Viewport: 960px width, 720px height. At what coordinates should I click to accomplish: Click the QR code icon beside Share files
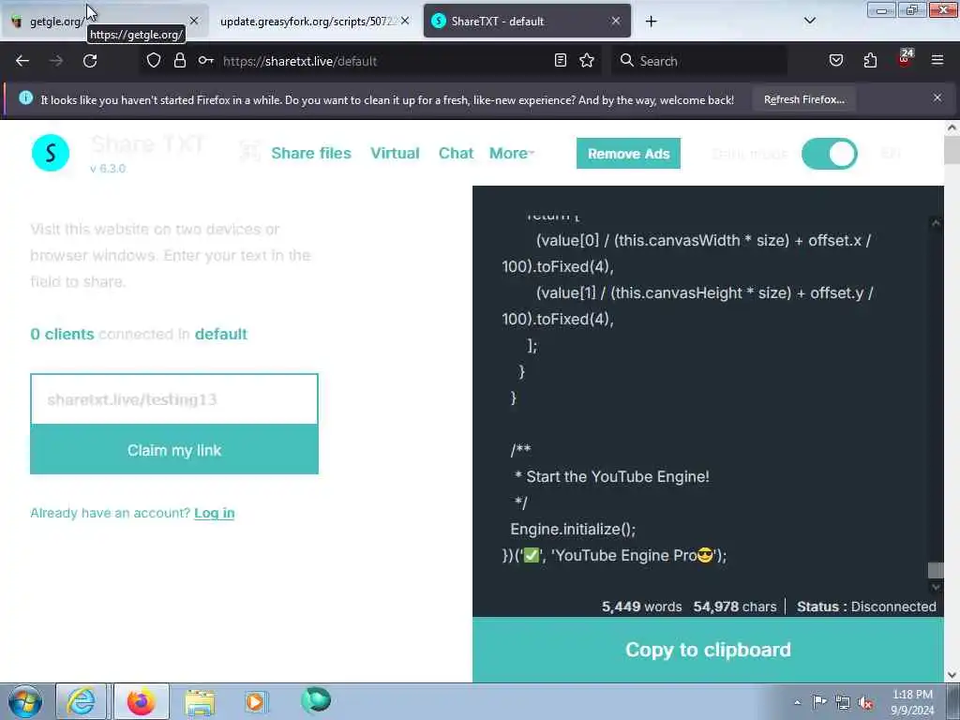coord(249,151)
